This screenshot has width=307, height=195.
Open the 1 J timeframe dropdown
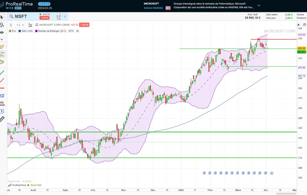coord(19,25)
